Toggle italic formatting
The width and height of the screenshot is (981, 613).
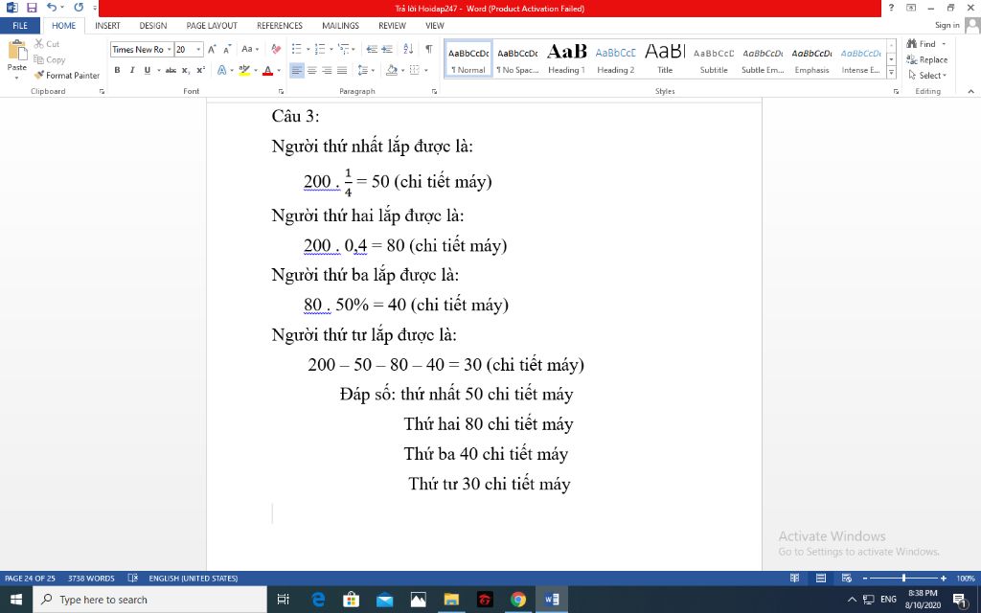(x=132, y=70)
